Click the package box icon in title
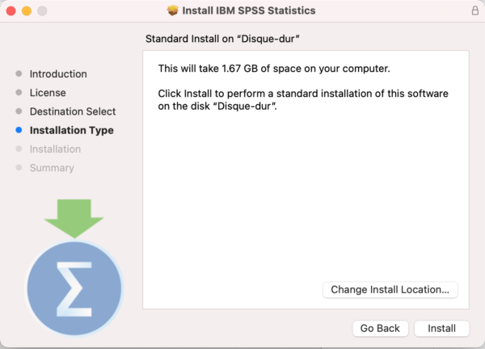485x349 pixels. click(173, 11)
